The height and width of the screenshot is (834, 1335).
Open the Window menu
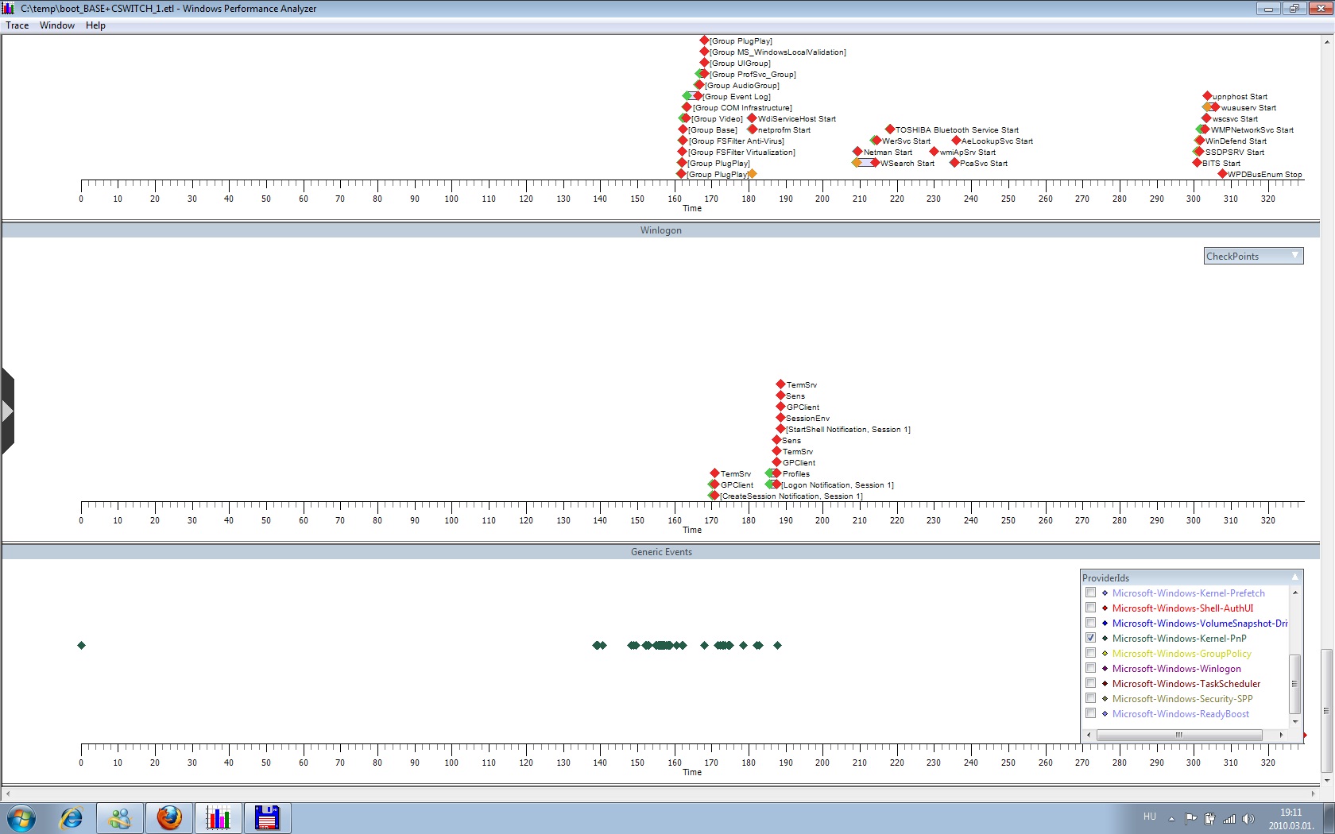[57, 25]
